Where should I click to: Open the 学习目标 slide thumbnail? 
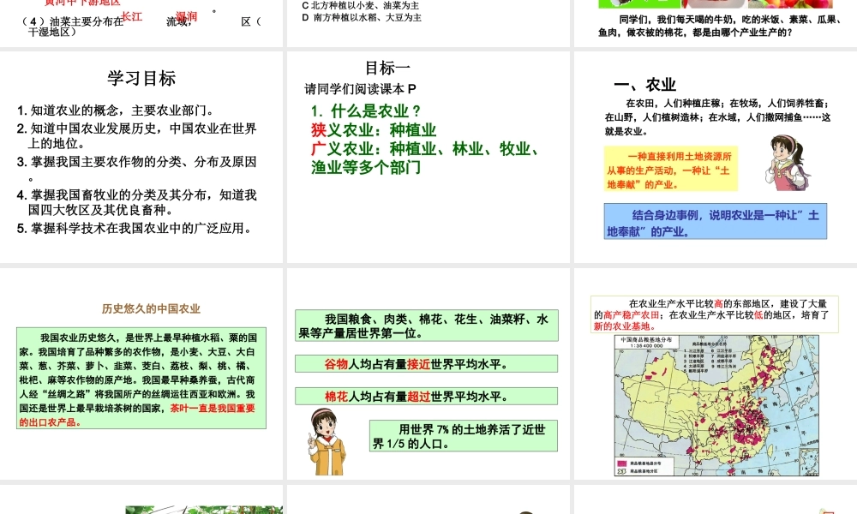click(141, 157)
